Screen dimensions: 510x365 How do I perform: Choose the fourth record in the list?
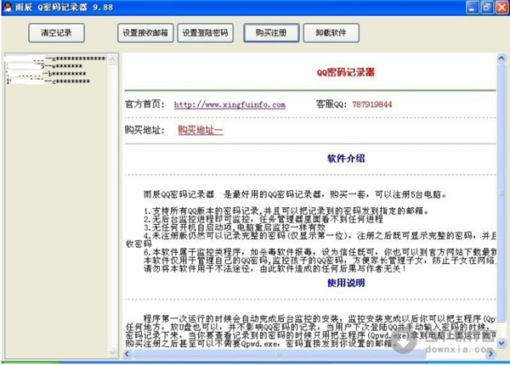pos(55,82)
